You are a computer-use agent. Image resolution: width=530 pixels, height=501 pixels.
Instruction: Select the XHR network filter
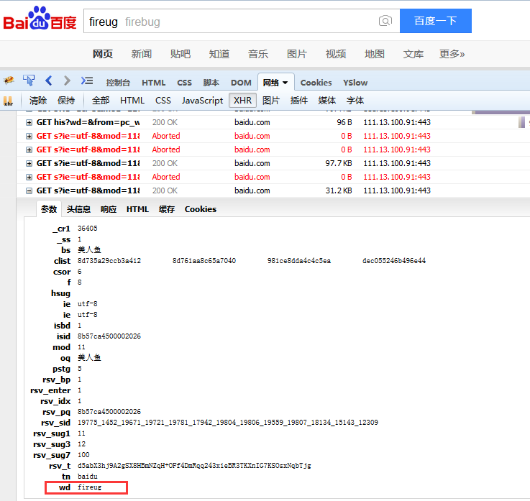click(x=242, y=101)
